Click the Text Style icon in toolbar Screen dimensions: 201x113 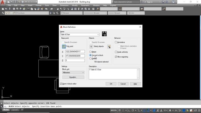[x=98, y=9]
